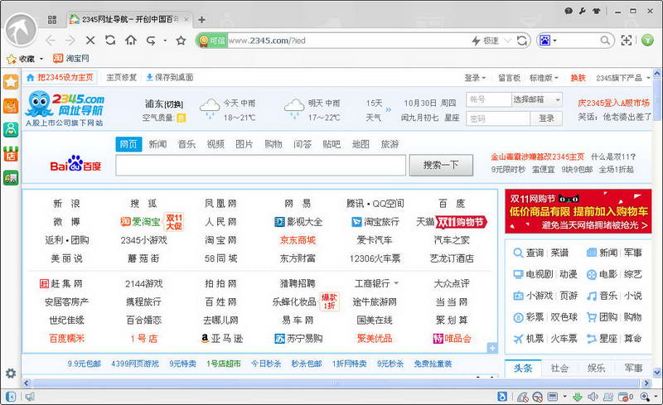
Task: Open the skin shirt icon in title bar
Action: (596, 12)
